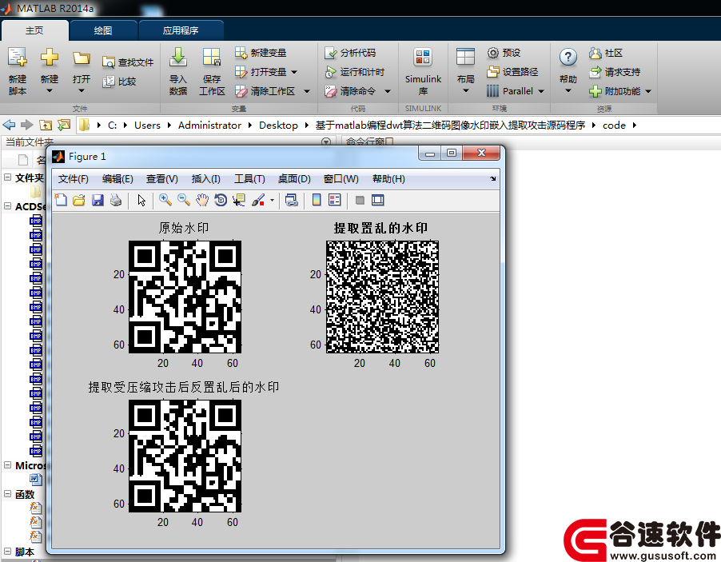Select Desktop in the address path
This screenshot has height=562, width=721.
[x=278, y=125]
